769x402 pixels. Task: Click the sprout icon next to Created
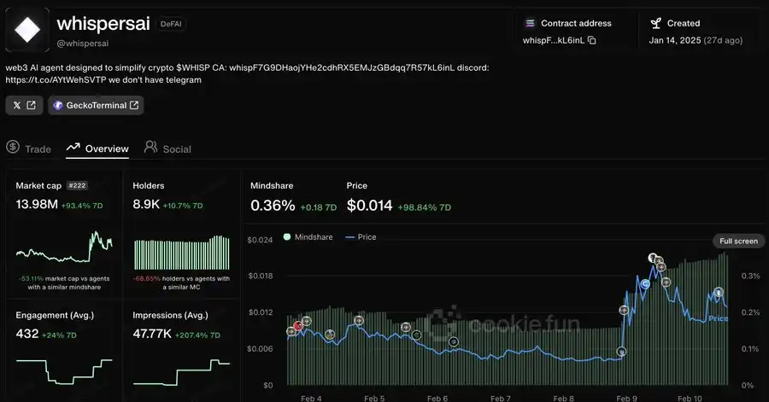coord(655,23)
